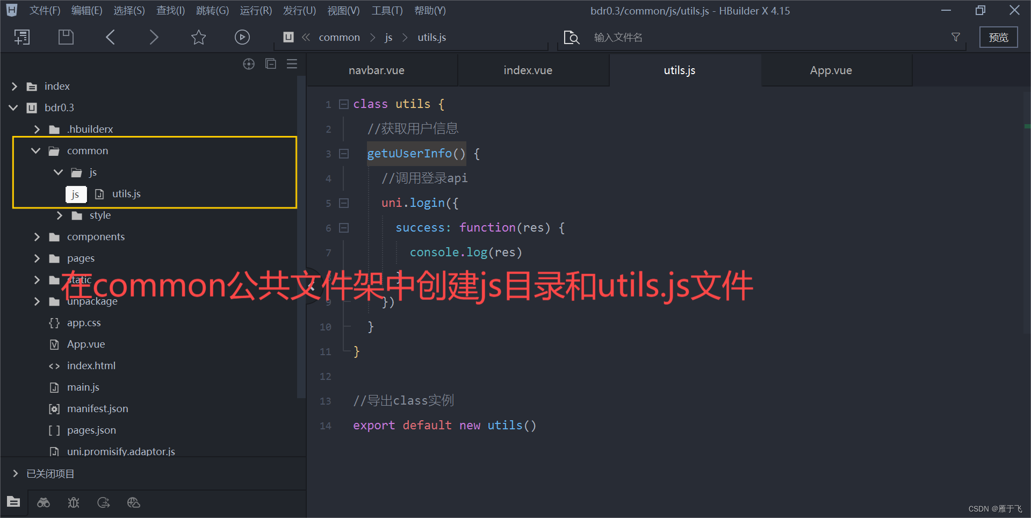
Task: Click the bug debug icon in bottom bar
Action: [74, 502]
